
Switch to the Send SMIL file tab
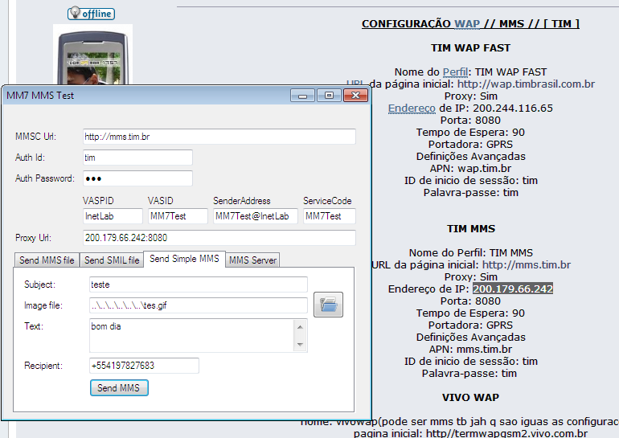pos(112,260)
